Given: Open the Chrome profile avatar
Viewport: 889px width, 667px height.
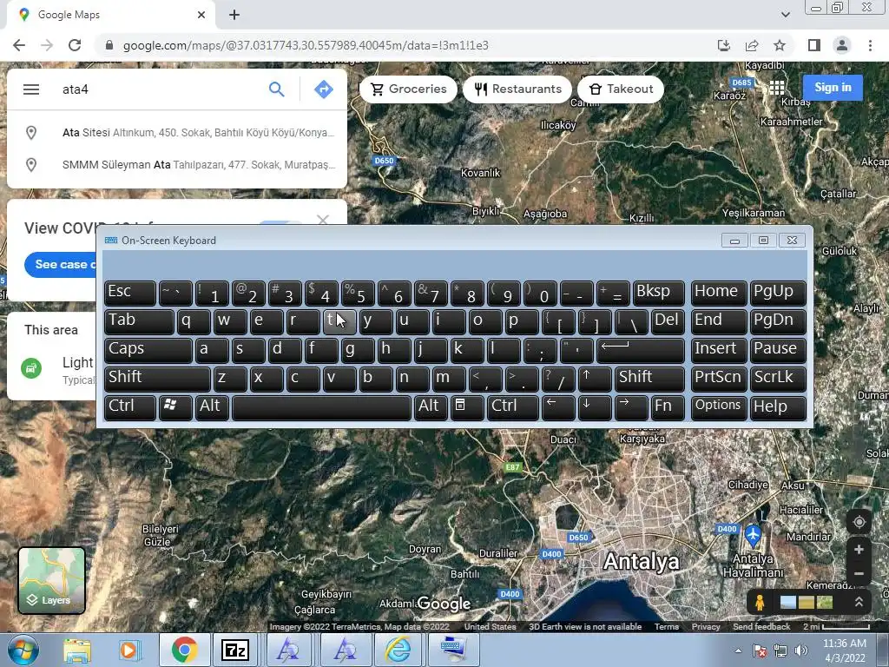Looking at the screenshot, I should [x=842, y=45].
